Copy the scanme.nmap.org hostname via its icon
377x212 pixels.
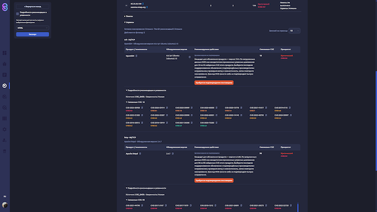[147, 7]
